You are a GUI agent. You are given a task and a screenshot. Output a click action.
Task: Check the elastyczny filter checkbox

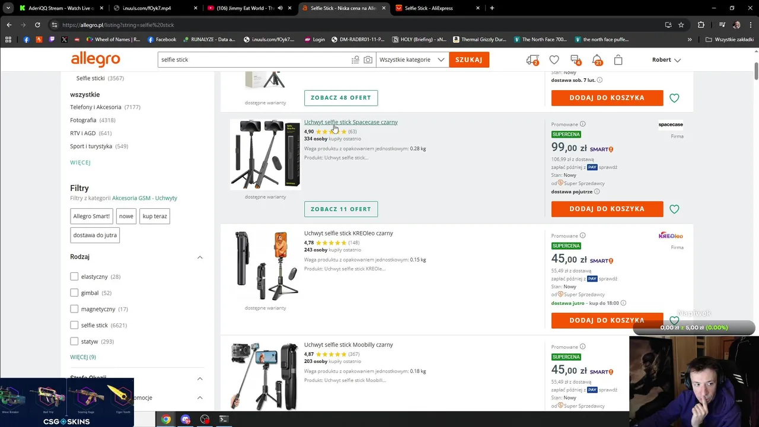[x=74, y=276]
